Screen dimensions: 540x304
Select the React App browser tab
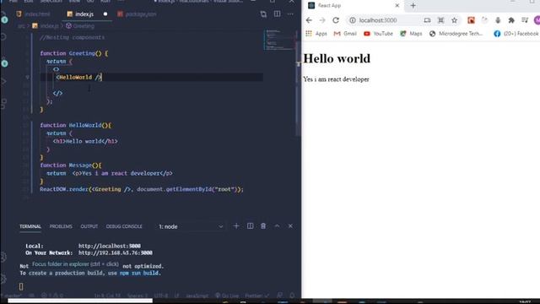tap(354, 6)
